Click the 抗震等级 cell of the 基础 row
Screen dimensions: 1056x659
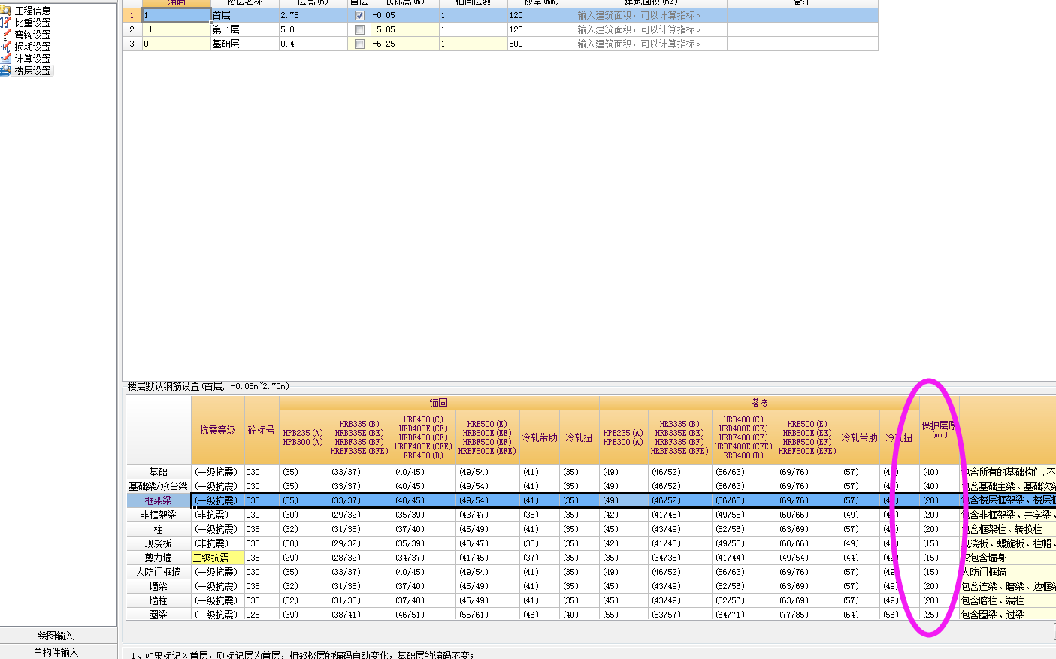coord(217,472)
